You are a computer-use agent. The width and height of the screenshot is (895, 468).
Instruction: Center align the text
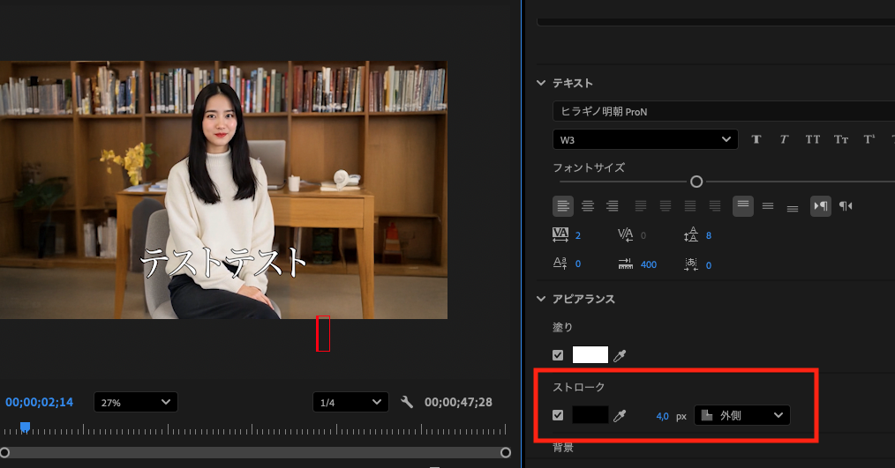point(588,205)
